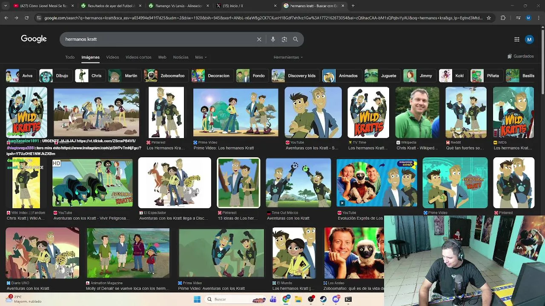Select the Piñata filter chip
This screenshot has width=545, height=306.
(x=486, y=76)
